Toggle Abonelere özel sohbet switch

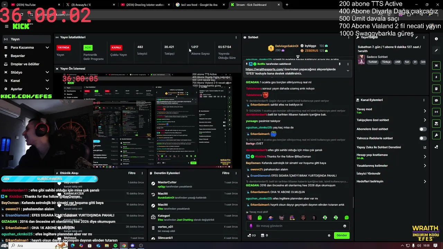click(423, 129)
